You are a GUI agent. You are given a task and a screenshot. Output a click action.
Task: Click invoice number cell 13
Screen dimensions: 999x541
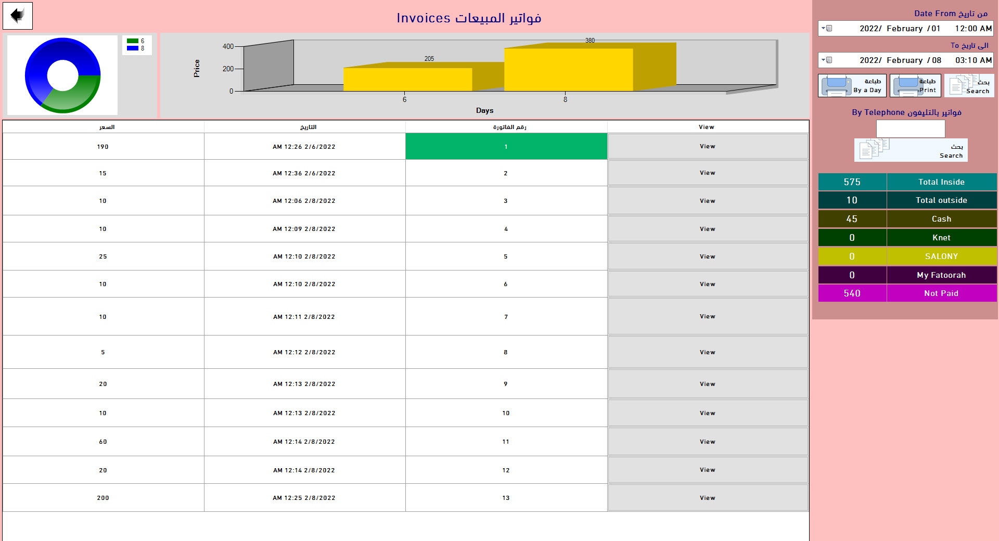[506, 498]
